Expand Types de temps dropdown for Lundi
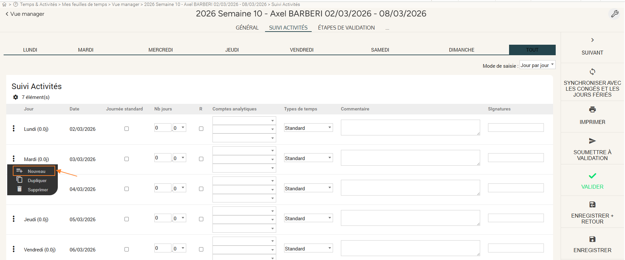 click(308, 128)
